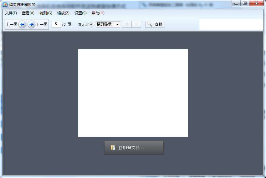Click the blank white document page area
This screenshot has height=178, width=266.
(x=133, y=93)
